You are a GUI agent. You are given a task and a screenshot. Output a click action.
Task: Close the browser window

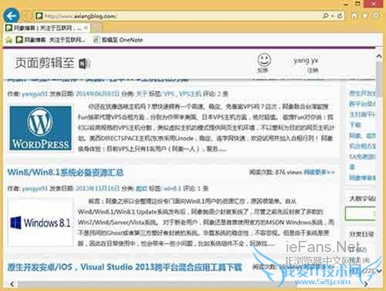tap(374, 4)
